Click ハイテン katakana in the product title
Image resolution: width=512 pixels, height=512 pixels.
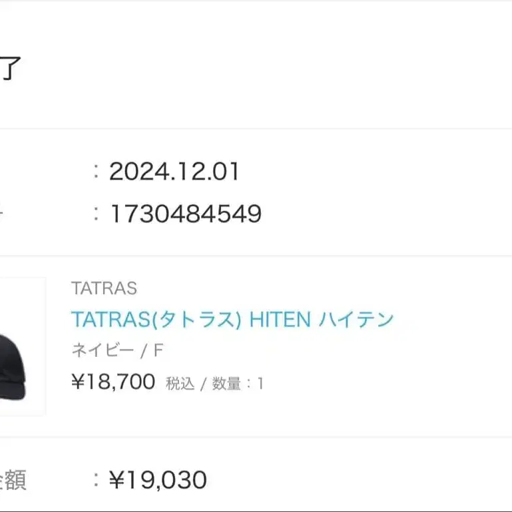(x=357, y=320)
